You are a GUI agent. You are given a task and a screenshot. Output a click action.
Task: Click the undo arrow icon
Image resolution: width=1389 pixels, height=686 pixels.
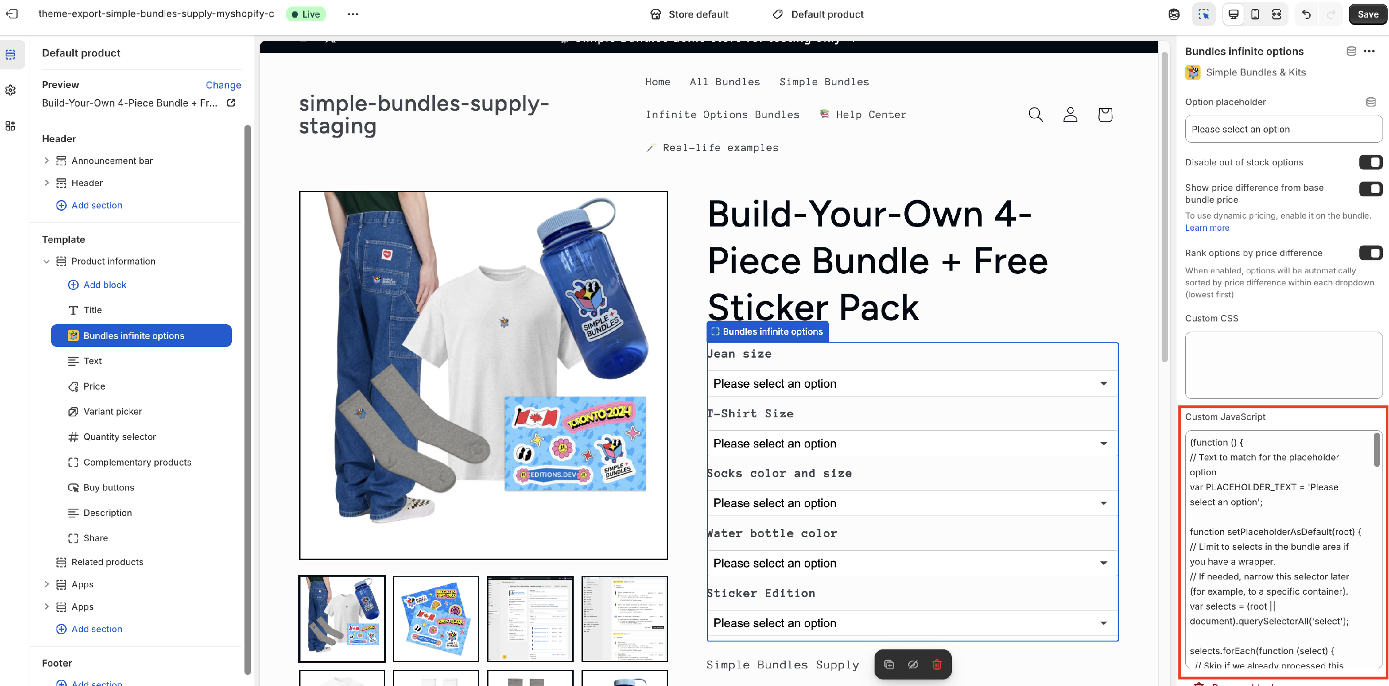(1306, 14)
